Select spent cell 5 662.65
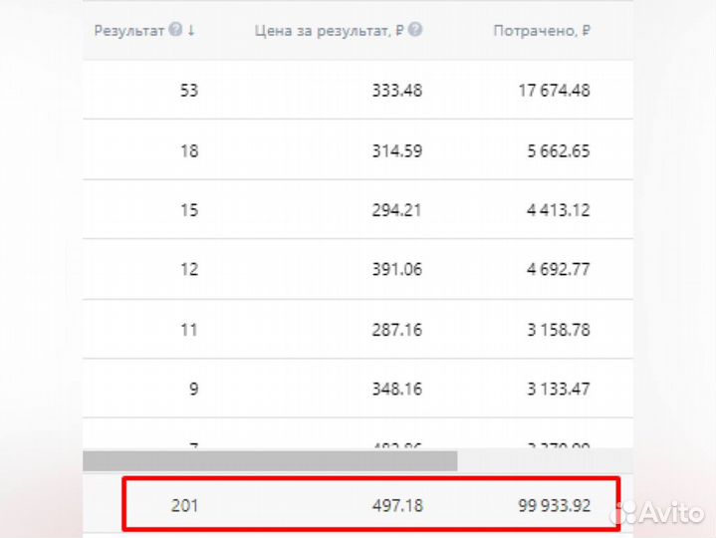 (559, 150)
